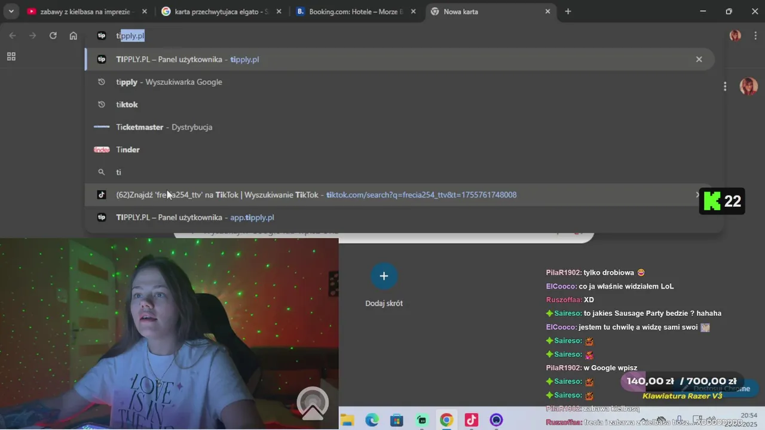Select the app.tipply.pl suggestion
Image resolution: width=765 pixels, height=430 pixels.
click(399, 217)
